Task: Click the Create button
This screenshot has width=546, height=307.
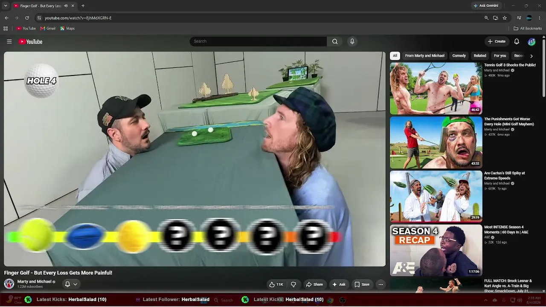Action: point(497,41)
